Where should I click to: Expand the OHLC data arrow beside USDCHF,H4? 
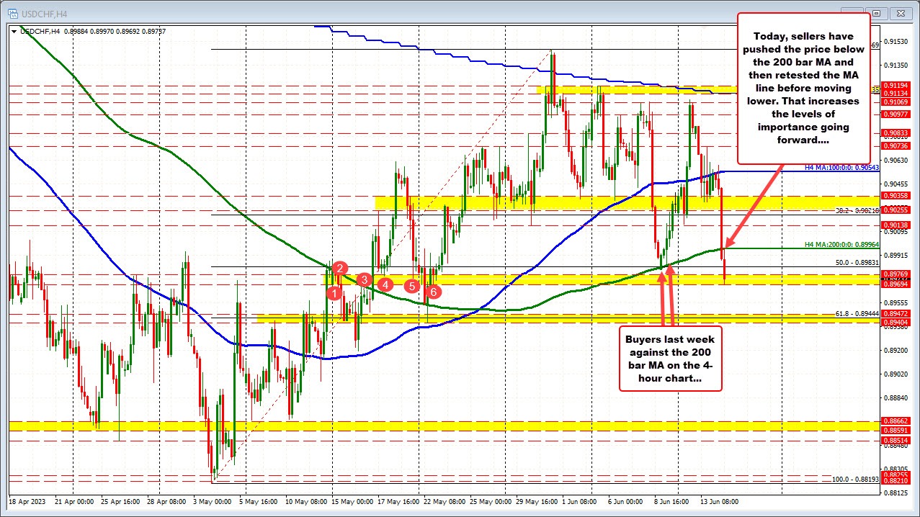12,31
